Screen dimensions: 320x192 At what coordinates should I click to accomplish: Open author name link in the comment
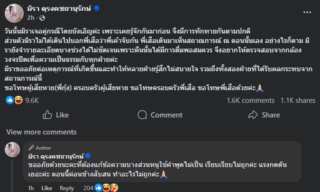pyautogui.click(x=56, y=156)
